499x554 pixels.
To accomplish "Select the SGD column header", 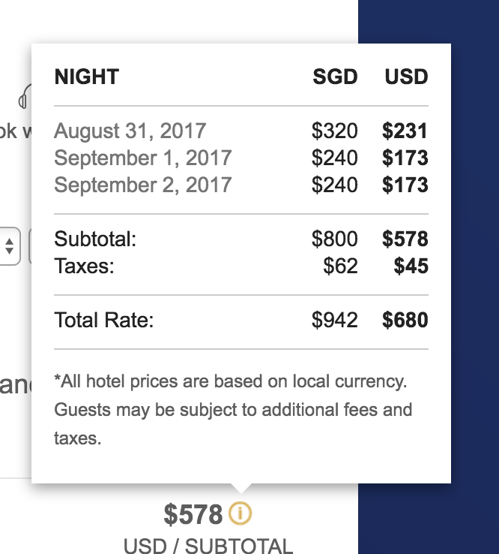I will click(335, 77).
